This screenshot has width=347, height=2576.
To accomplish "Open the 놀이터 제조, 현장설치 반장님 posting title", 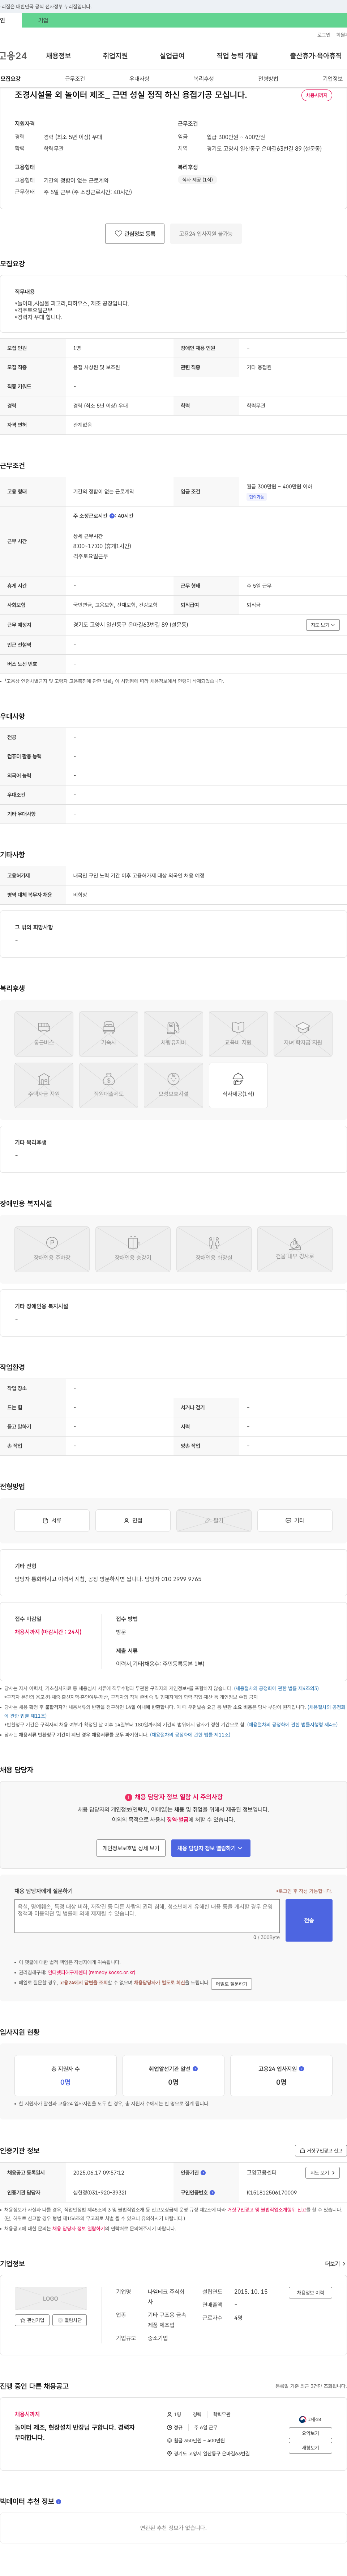I will [x=75, y=2432].
